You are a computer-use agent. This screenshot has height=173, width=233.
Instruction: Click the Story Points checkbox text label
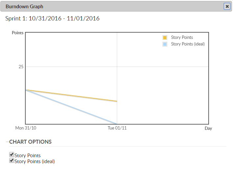tap(28, 156)
